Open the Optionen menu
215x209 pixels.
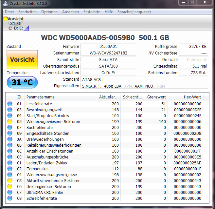49,12
